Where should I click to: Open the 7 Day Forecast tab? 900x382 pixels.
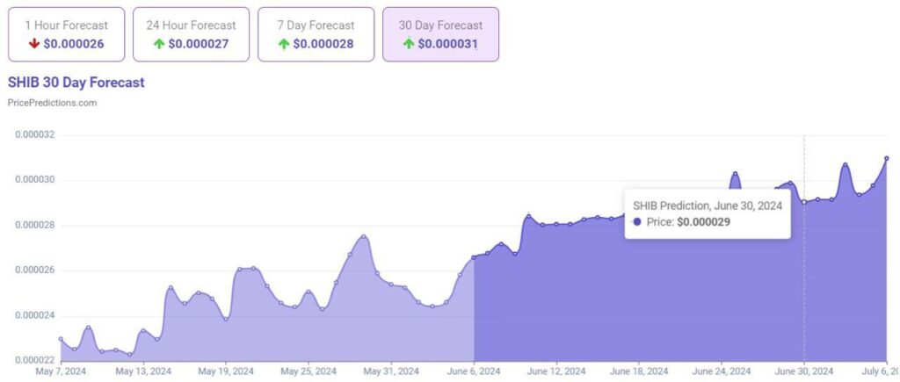click(316, 34)
